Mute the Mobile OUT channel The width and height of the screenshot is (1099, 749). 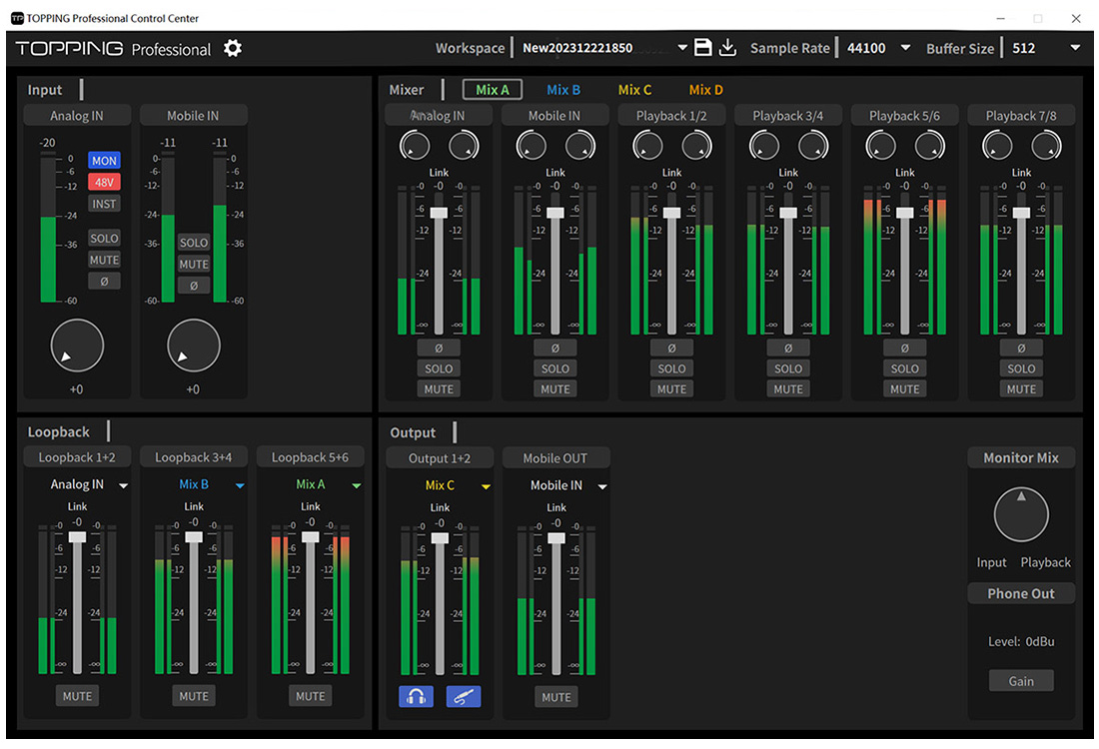(555, 697)
